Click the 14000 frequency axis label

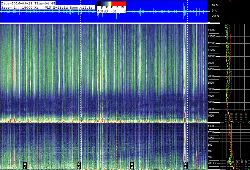pyautogui.click(x=212, y=30)
